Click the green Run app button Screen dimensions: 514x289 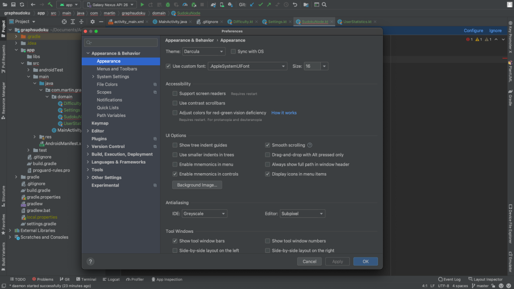143,5
